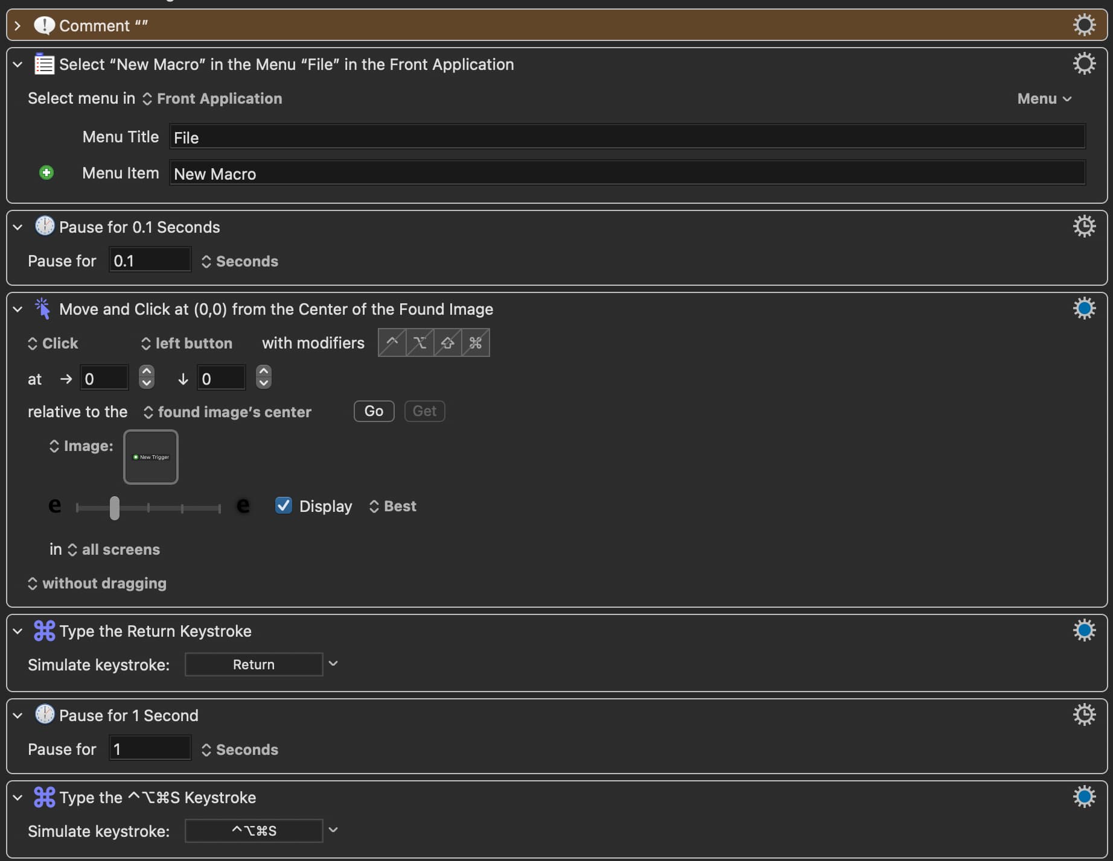Open gear menu for Pause 1 Second action

tap(1083, 715)
